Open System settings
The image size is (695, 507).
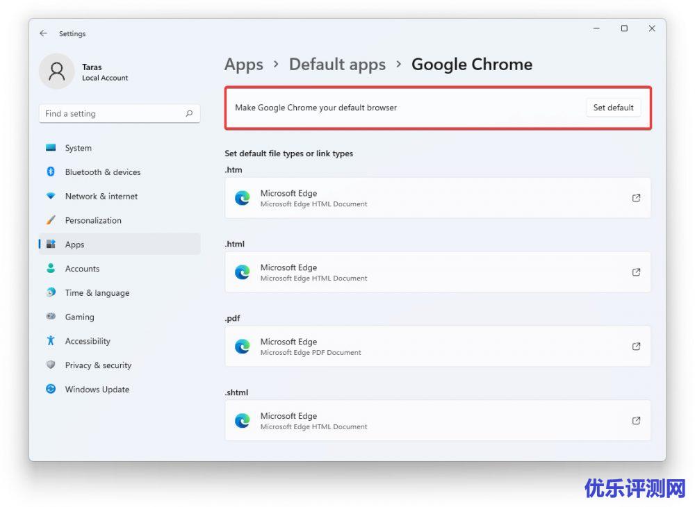point(120,148)
